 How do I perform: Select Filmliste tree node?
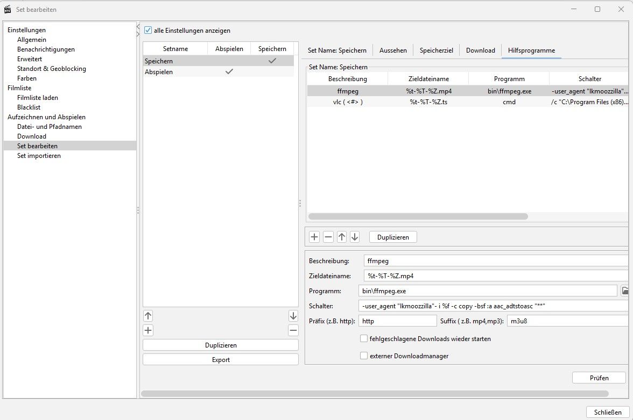[19, 88]
